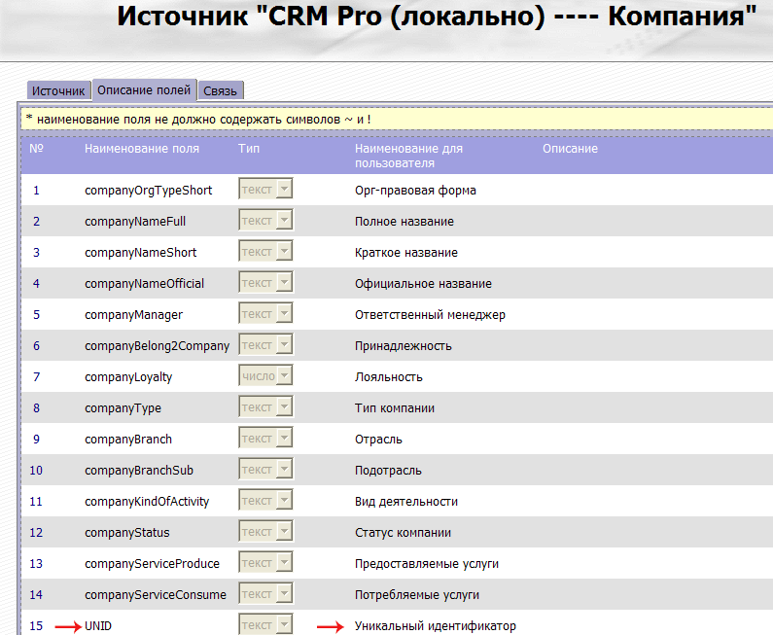
Task: Click field name companyNameOfficial
Action: click(145, 284)
